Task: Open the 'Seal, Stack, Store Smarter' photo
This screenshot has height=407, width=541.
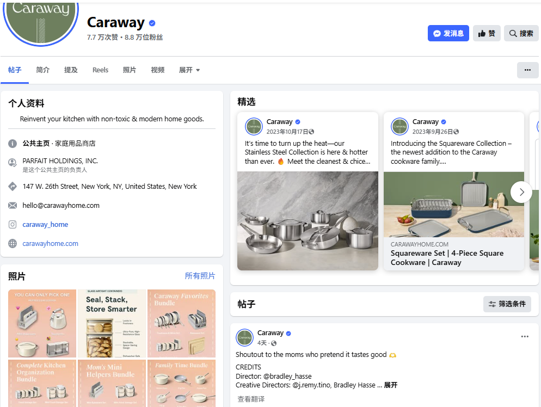Action: coord(112,324)
